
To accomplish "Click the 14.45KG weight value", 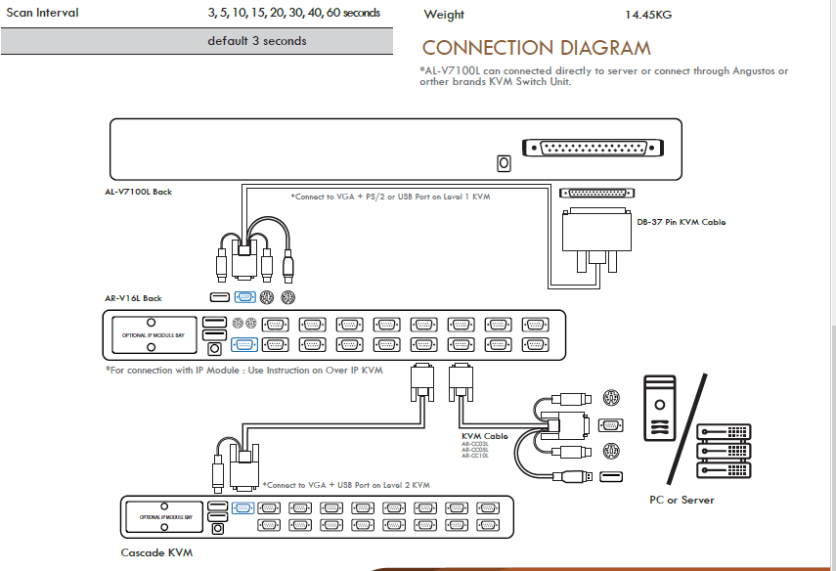I will (x=648, y=15).
